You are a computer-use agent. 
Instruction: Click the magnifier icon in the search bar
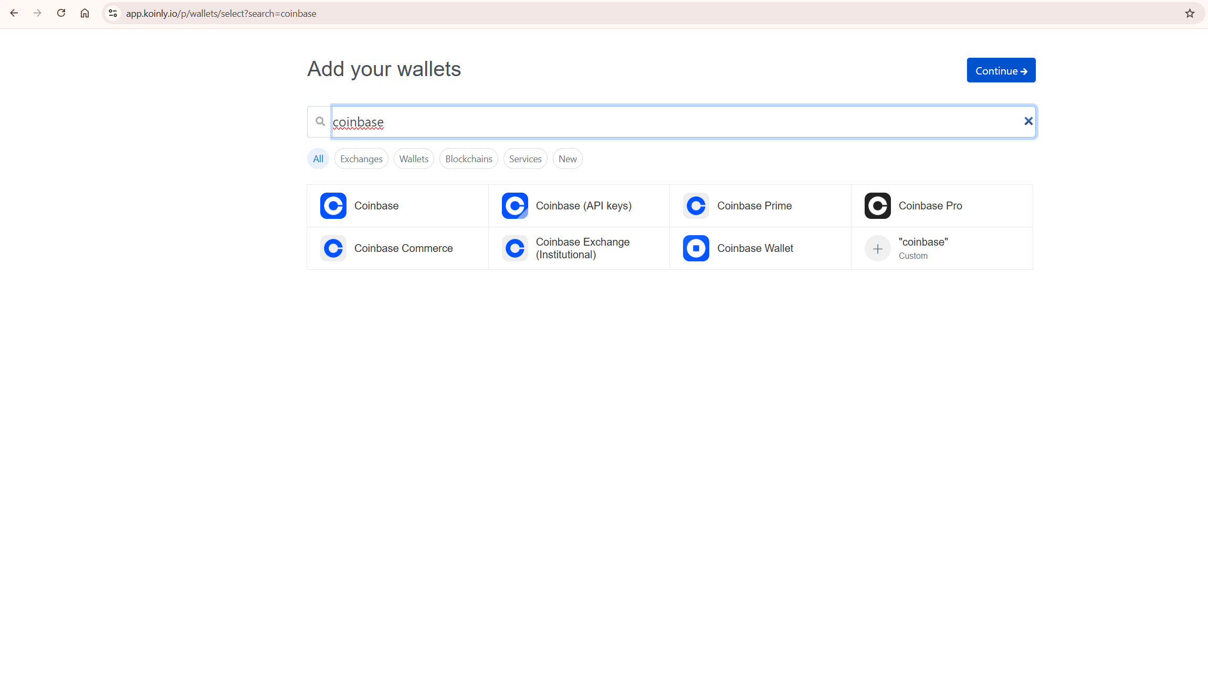pyautogui.click(x=320, y=121)
